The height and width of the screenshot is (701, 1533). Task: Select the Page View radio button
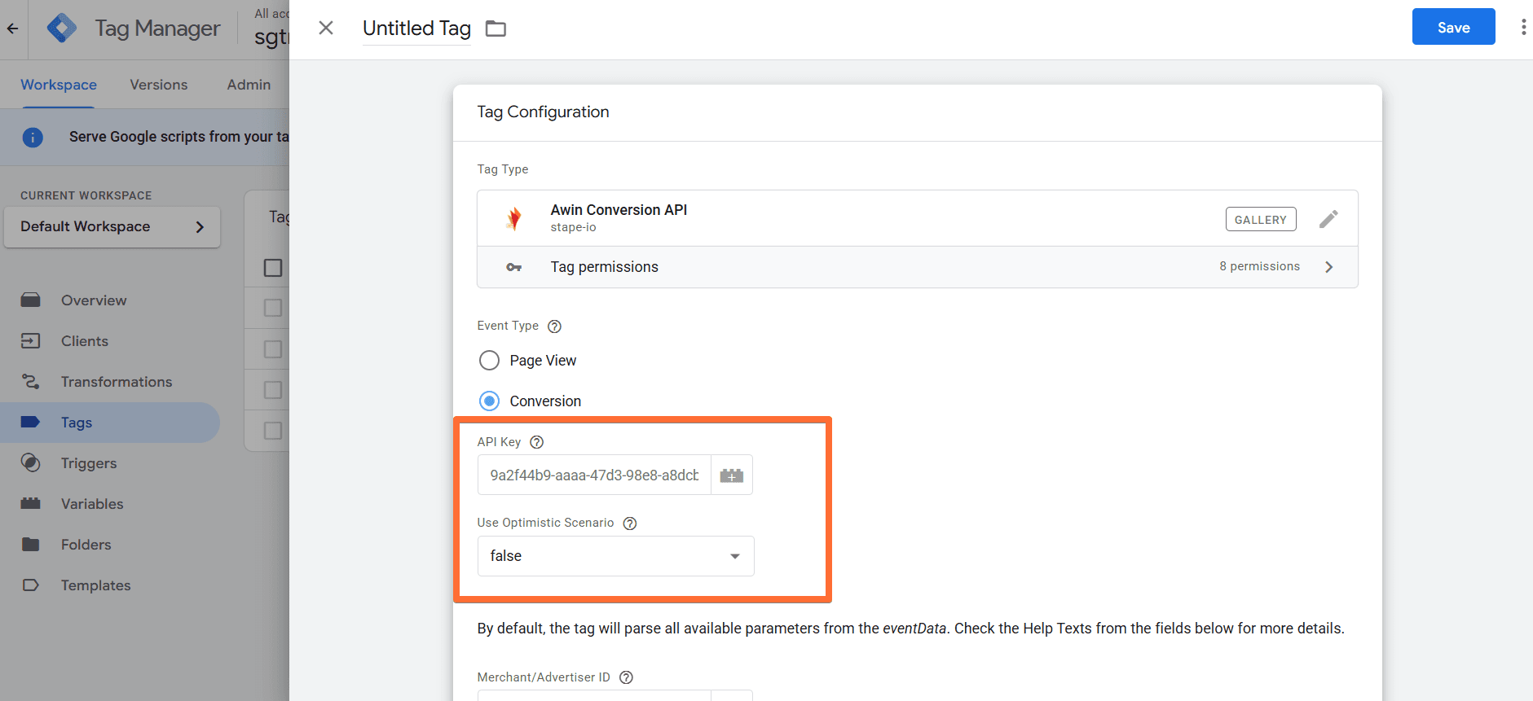489,361
